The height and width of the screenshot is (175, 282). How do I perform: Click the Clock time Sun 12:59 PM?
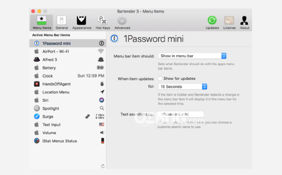(91, 76)
